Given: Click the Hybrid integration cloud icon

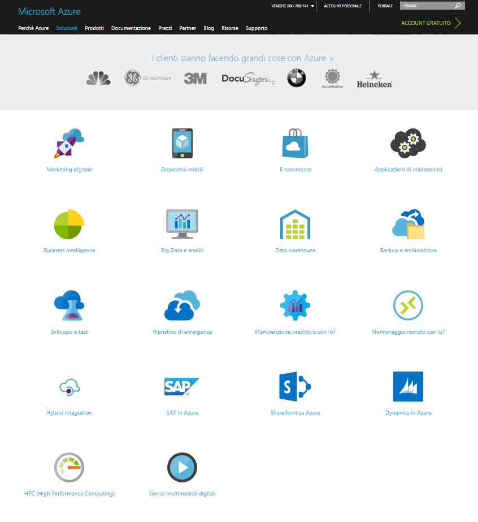Looking at the screenshot, I should [x=69, y=387].
